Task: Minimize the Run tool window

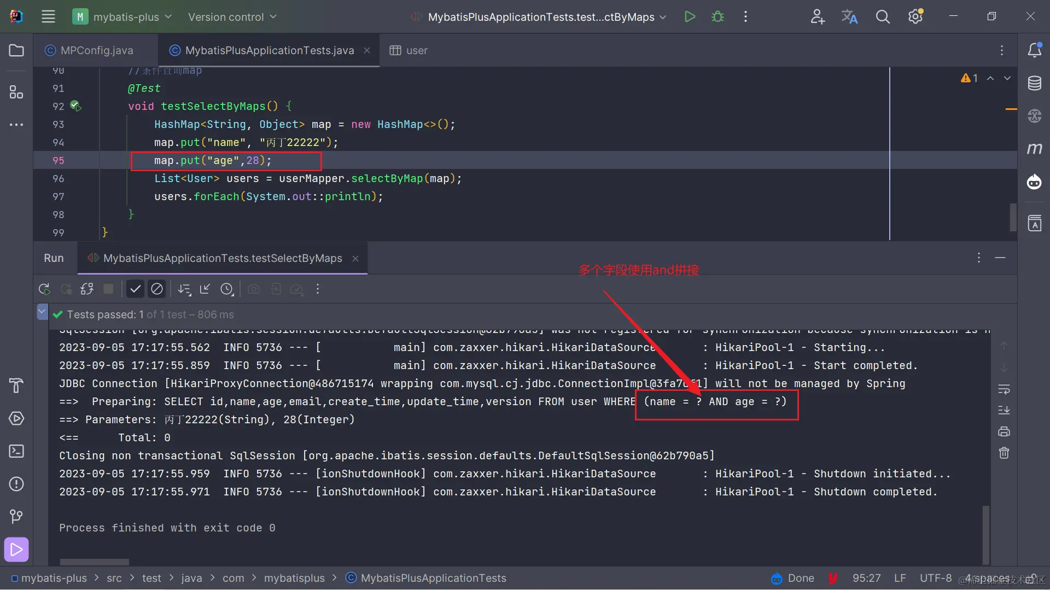Action: (x=1000, y=258)
